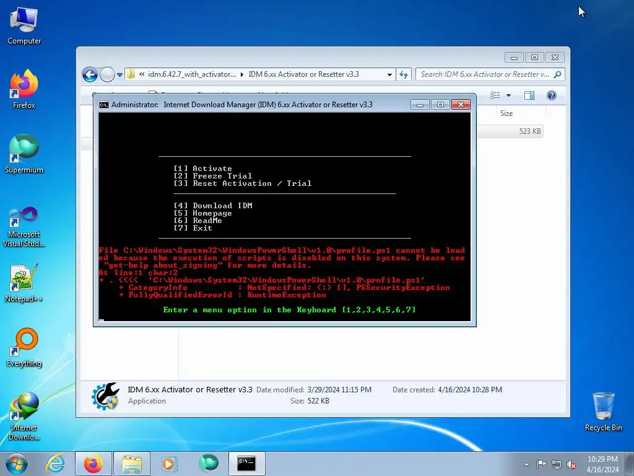Open the Computer desktop icon

coord(24,25)
